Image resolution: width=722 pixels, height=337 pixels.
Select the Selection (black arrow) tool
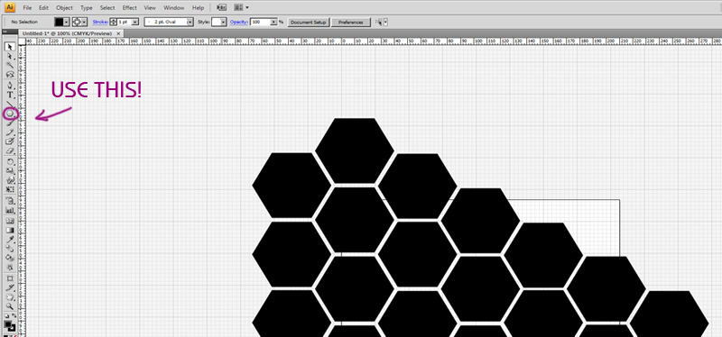click(10, 47)
